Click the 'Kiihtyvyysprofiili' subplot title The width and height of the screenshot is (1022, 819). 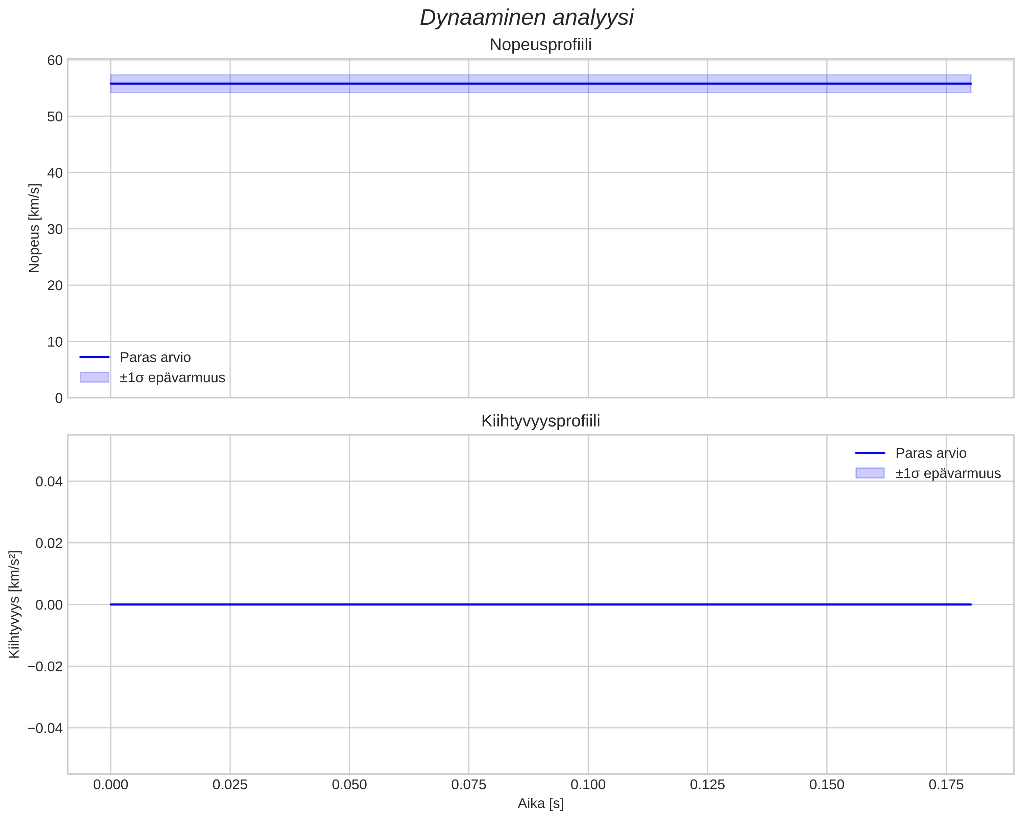[540, 421]
